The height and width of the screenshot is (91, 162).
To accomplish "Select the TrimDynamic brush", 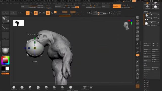I will [71, 88].
